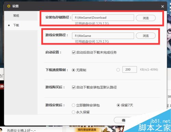
Task: Browse for the 安装包存储路径 folder
Action: tap(146, 18)
